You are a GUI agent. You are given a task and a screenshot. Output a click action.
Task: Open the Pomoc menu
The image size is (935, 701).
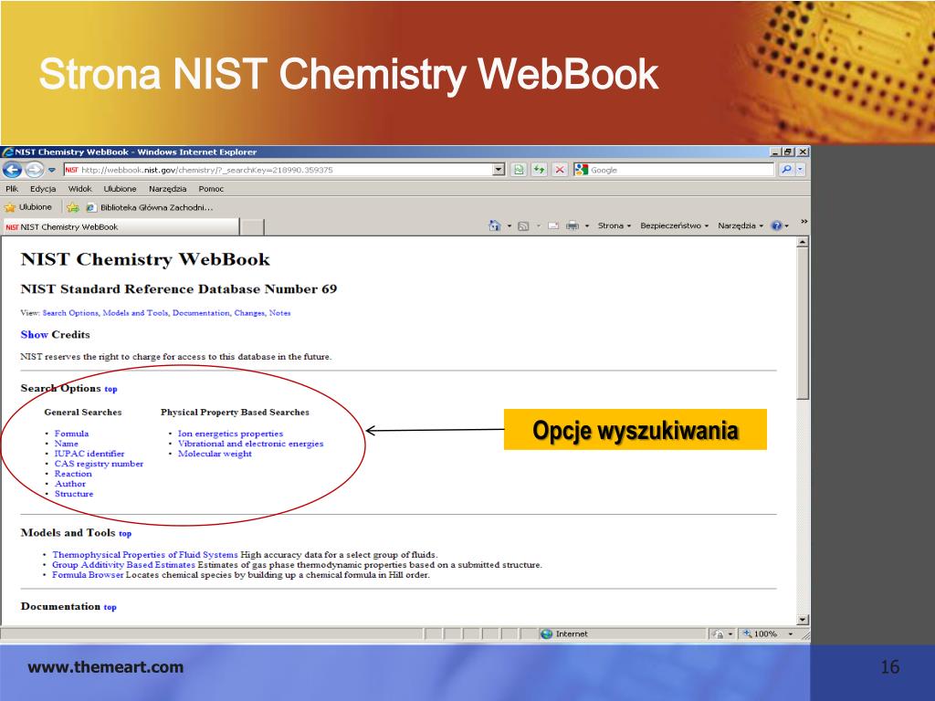pos(211,189)
